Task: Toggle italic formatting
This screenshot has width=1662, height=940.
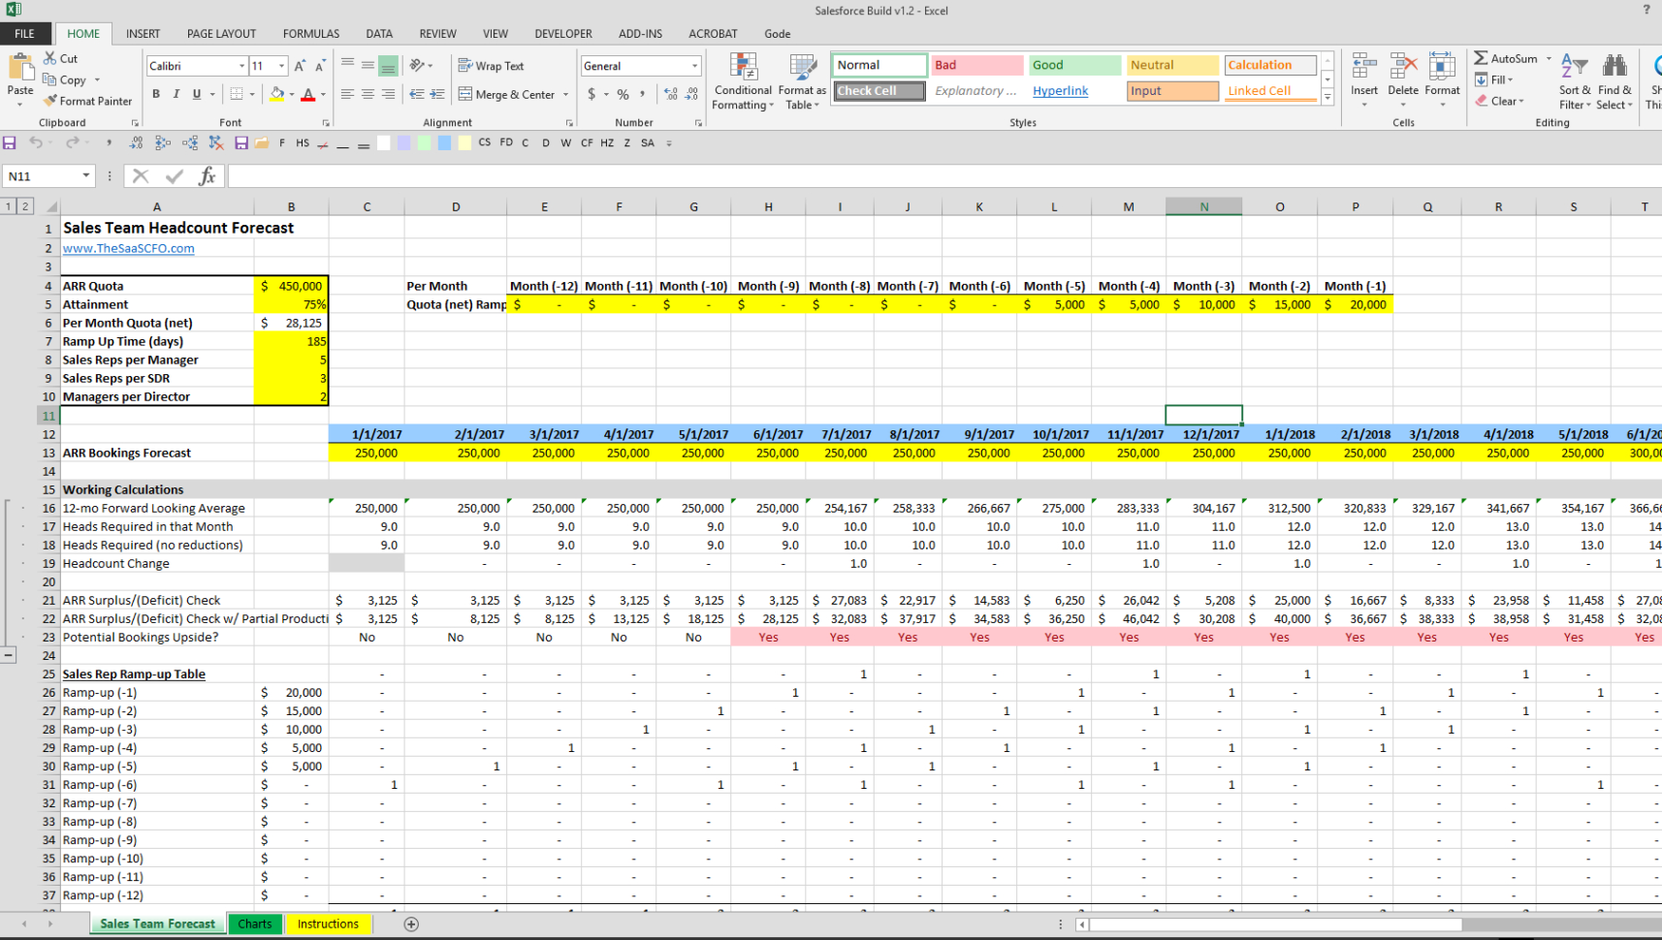Action: (176, 94)
